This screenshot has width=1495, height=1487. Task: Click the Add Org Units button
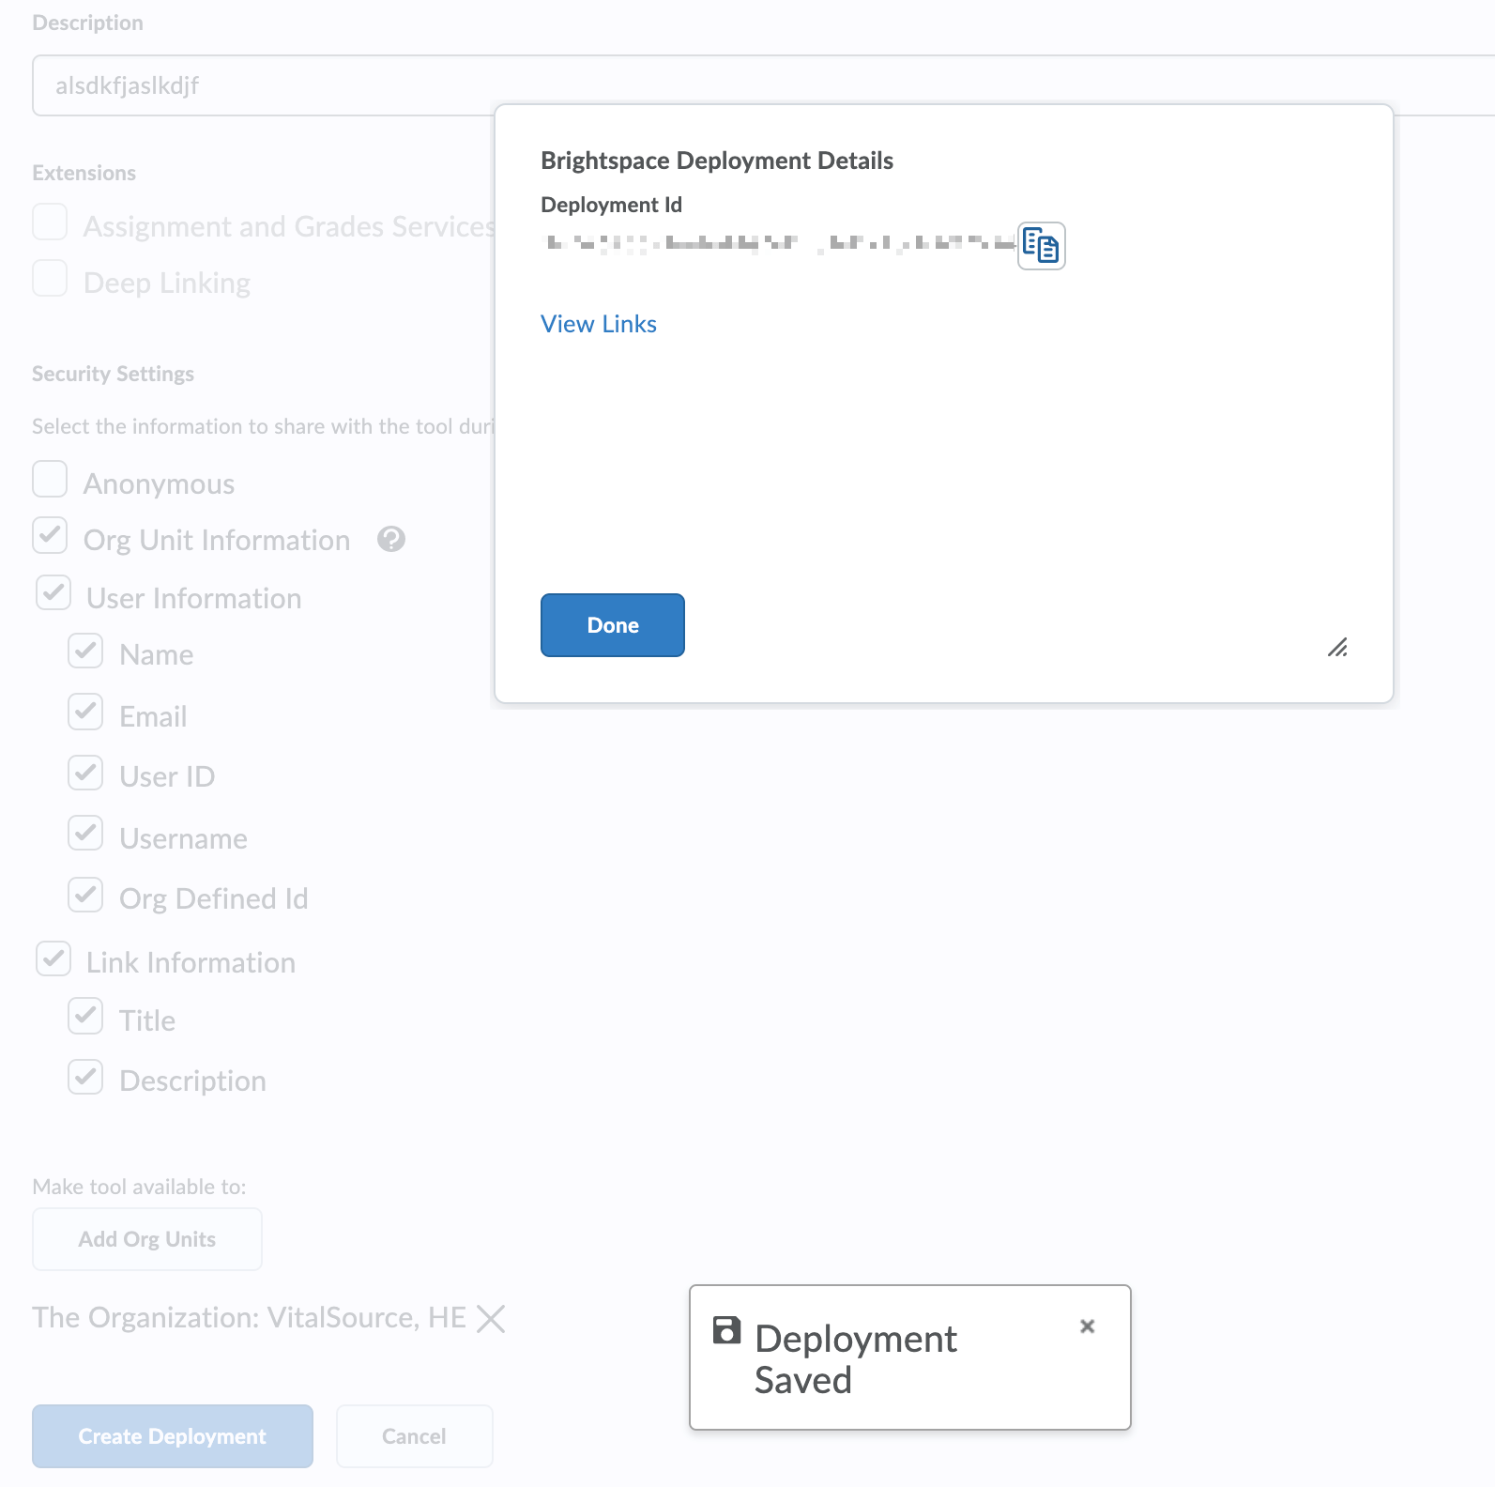point(146,1239)
